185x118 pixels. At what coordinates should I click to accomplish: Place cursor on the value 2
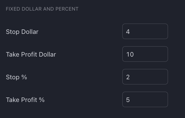128,77
